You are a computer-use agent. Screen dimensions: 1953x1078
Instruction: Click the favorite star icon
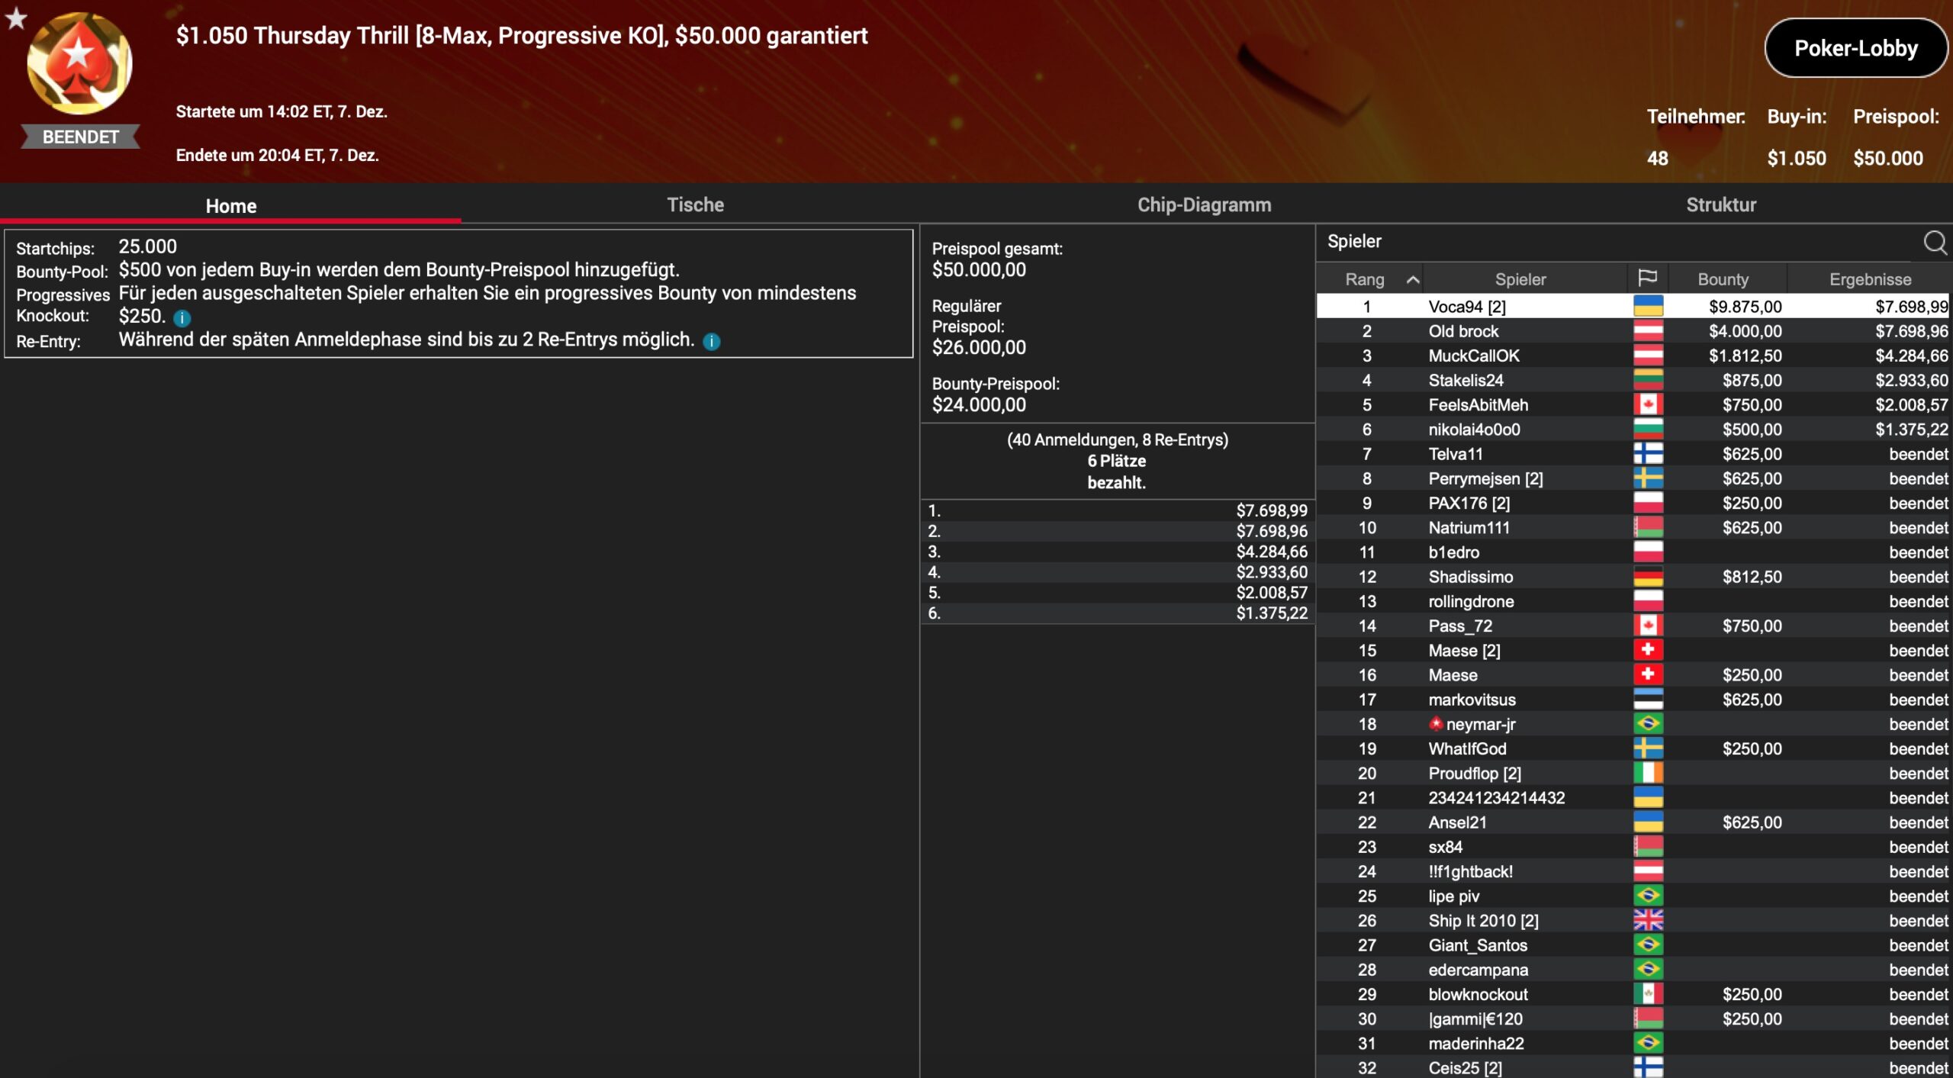(x=16, y=18)
